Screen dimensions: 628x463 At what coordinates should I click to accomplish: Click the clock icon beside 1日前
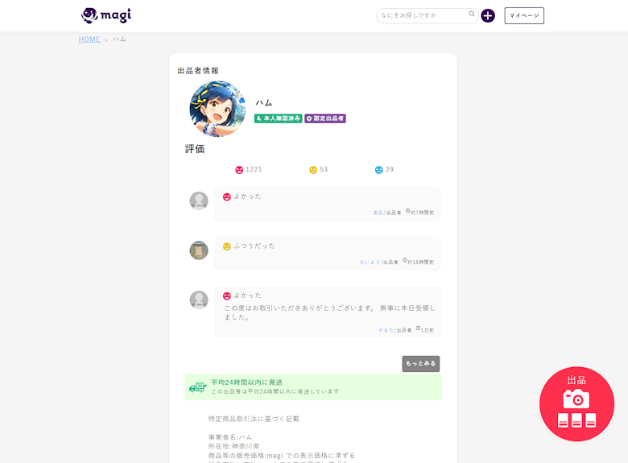(x=418, y=329)
